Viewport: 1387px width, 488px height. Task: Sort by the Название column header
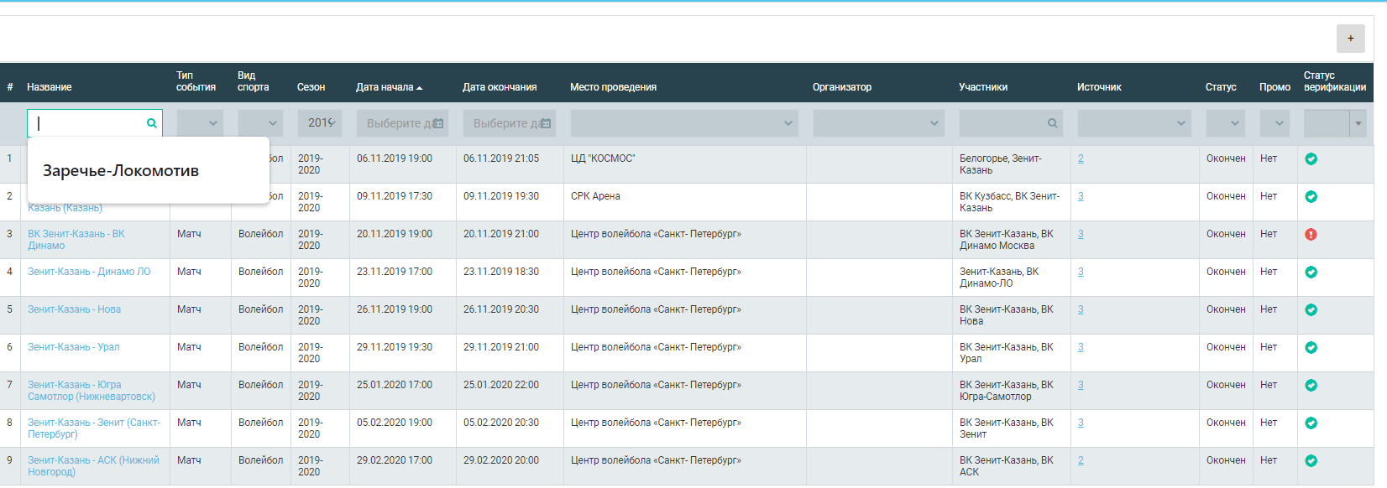[x=49, y=87]
